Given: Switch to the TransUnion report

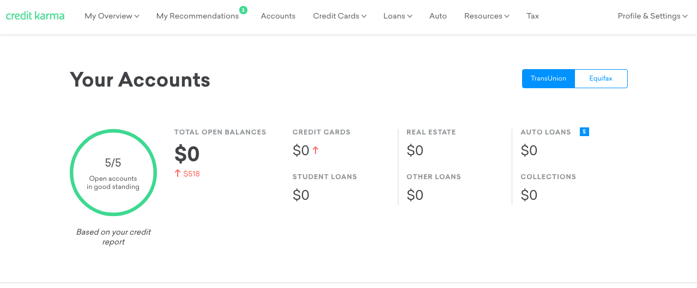Looking at the screenshot, I should (548, 78).
